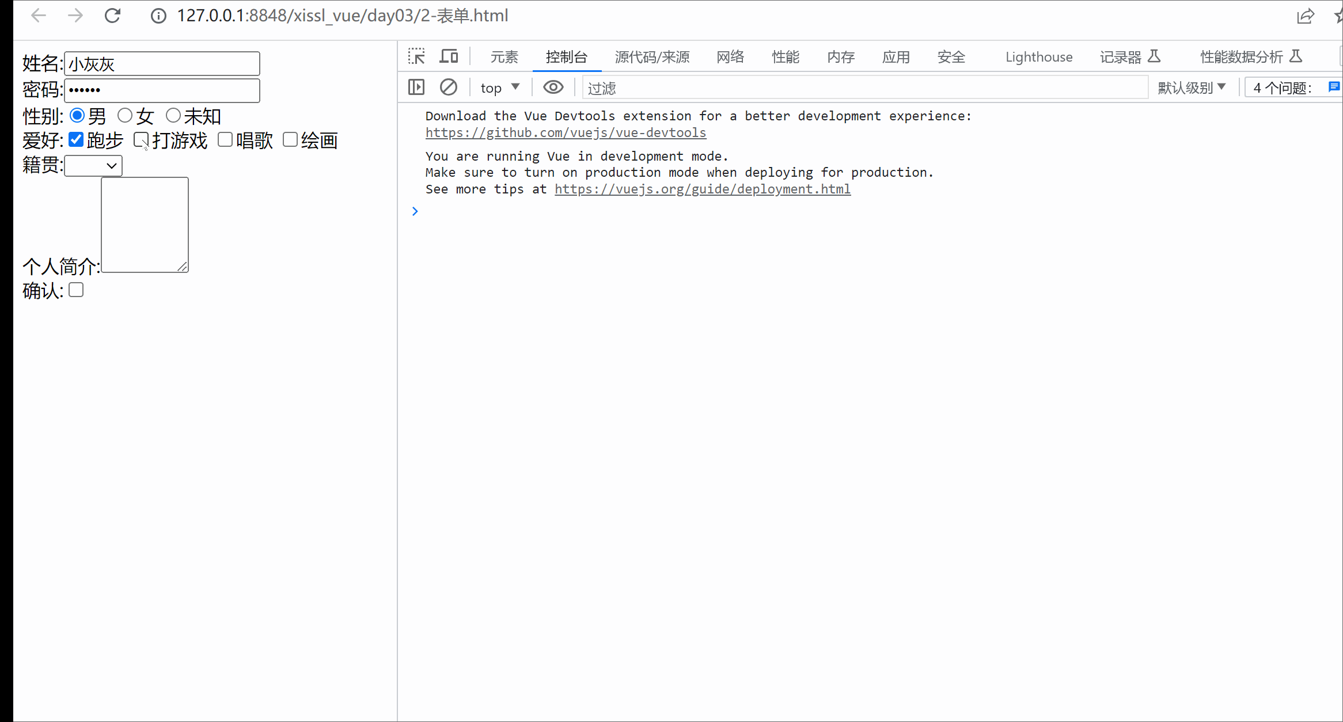Toggle the 跑步 hobby checkbox
1343x722 pixels.
(75, 139)
